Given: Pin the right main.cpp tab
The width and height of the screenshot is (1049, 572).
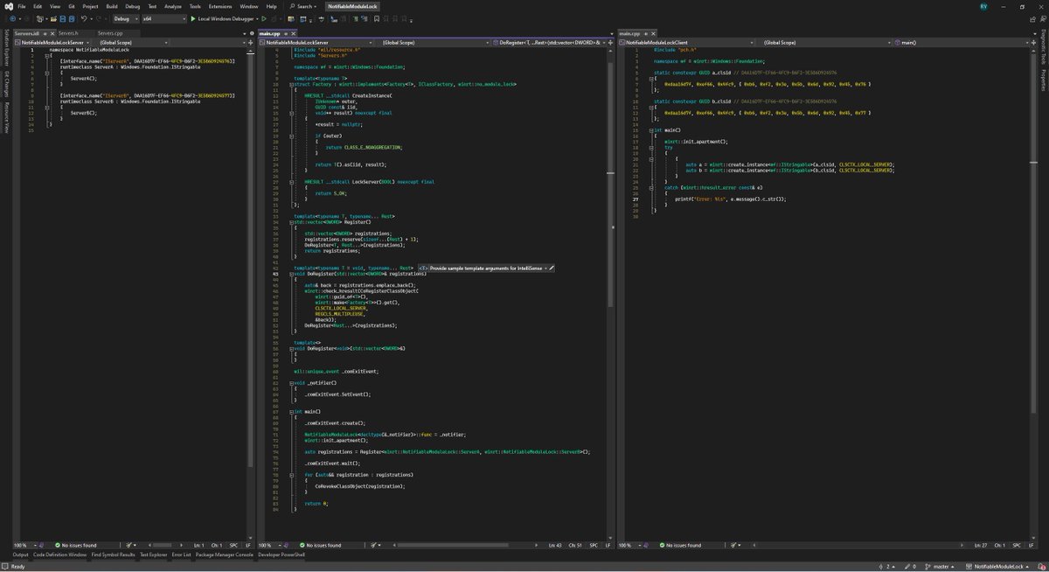Looking at the screenshot, I should (646, 33).
